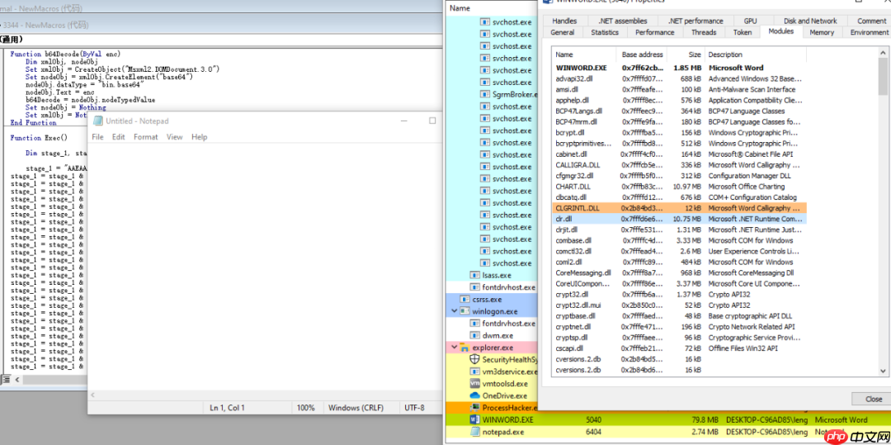Select the crypt32.dll.mui module row
This screenshot has width=891, height=445.
(x=679, y=305)
